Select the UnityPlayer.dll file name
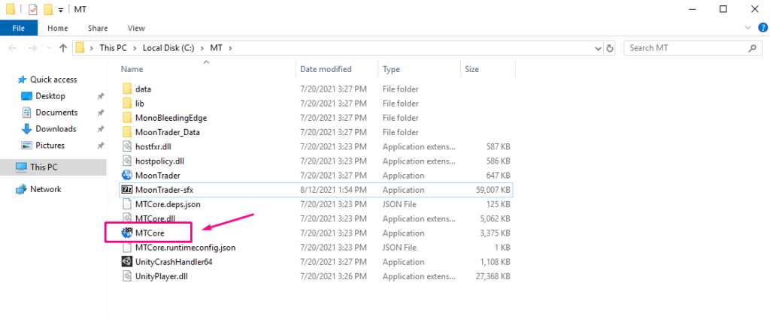 (x=162, y=276)
